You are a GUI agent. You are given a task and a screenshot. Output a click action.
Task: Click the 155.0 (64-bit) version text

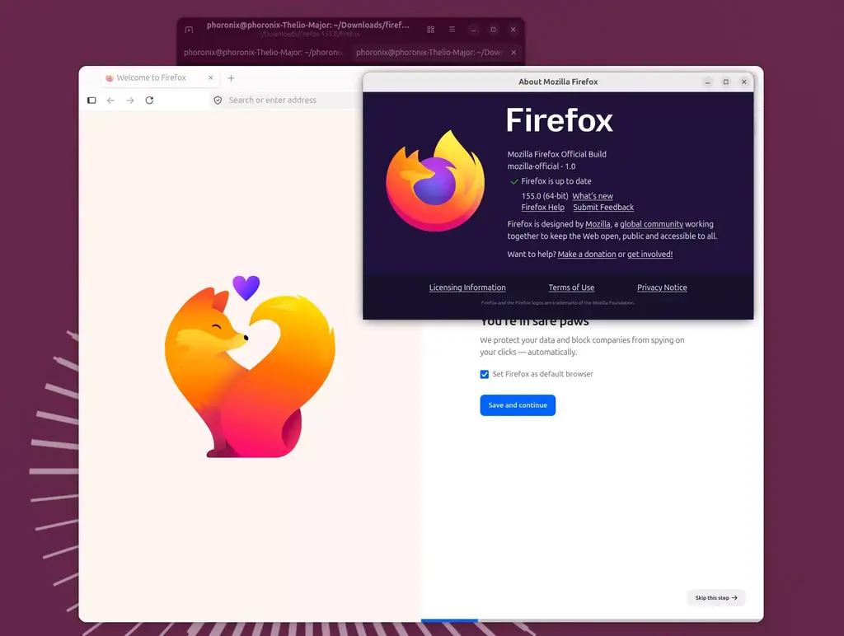[545, 196]
